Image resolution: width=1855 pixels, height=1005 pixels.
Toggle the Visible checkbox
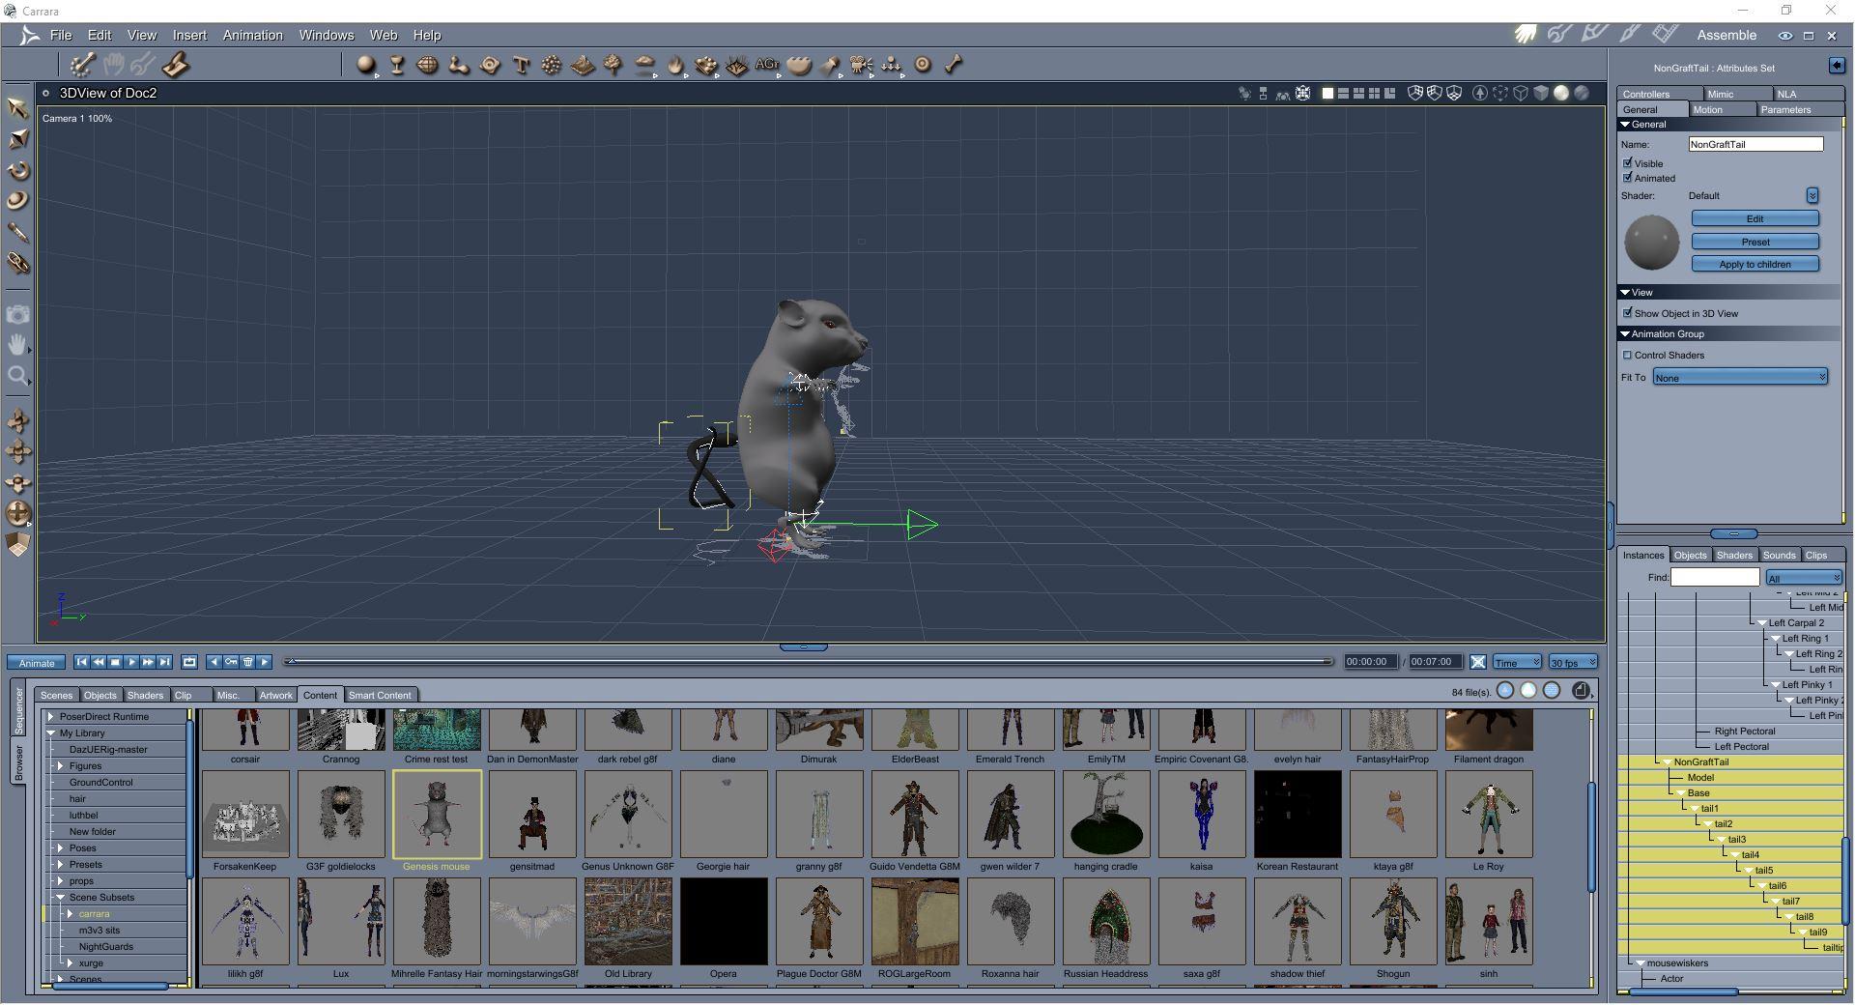[1627, 163]
